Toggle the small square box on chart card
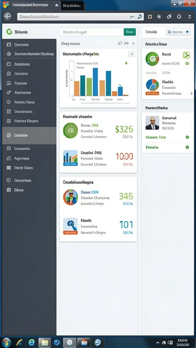This screenshot has width=196, height=348. tap(132, 54)
